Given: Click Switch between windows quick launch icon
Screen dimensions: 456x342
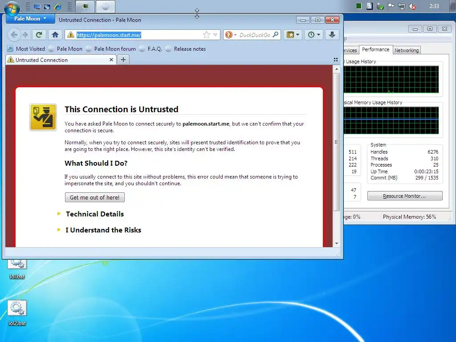Looking at the screenshot, I should tap(47, 6).
